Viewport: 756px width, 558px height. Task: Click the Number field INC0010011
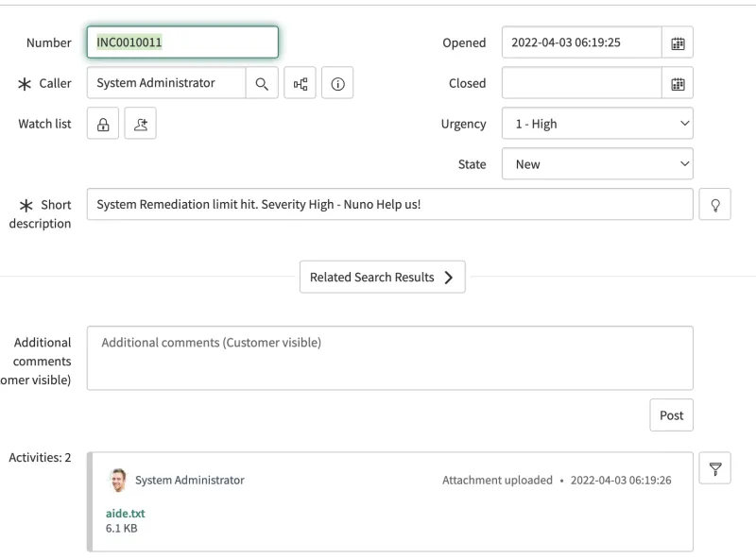182,42
